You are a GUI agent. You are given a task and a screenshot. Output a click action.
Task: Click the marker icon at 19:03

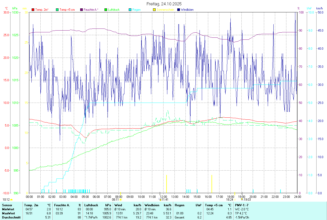tap(242, 200)
